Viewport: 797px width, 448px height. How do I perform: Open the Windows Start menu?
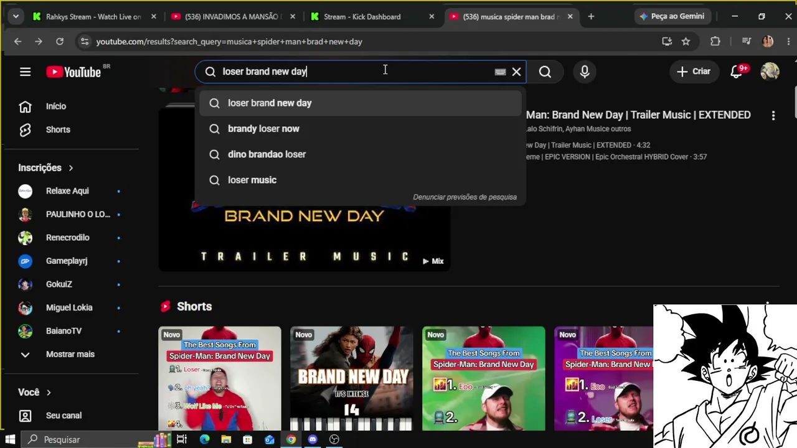(10, 439)
